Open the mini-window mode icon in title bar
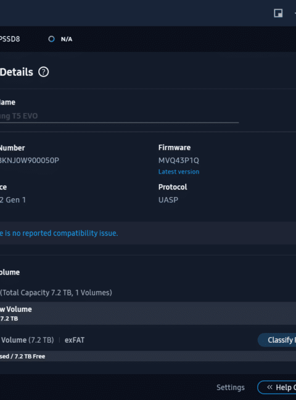The height and width of the screenshot is (400, 296). point(278,13)
